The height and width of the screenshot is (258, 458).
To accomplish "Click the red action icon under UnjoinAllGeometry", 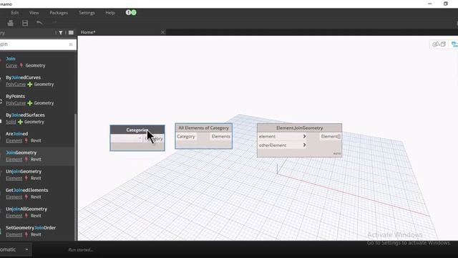I will (26, 216).
